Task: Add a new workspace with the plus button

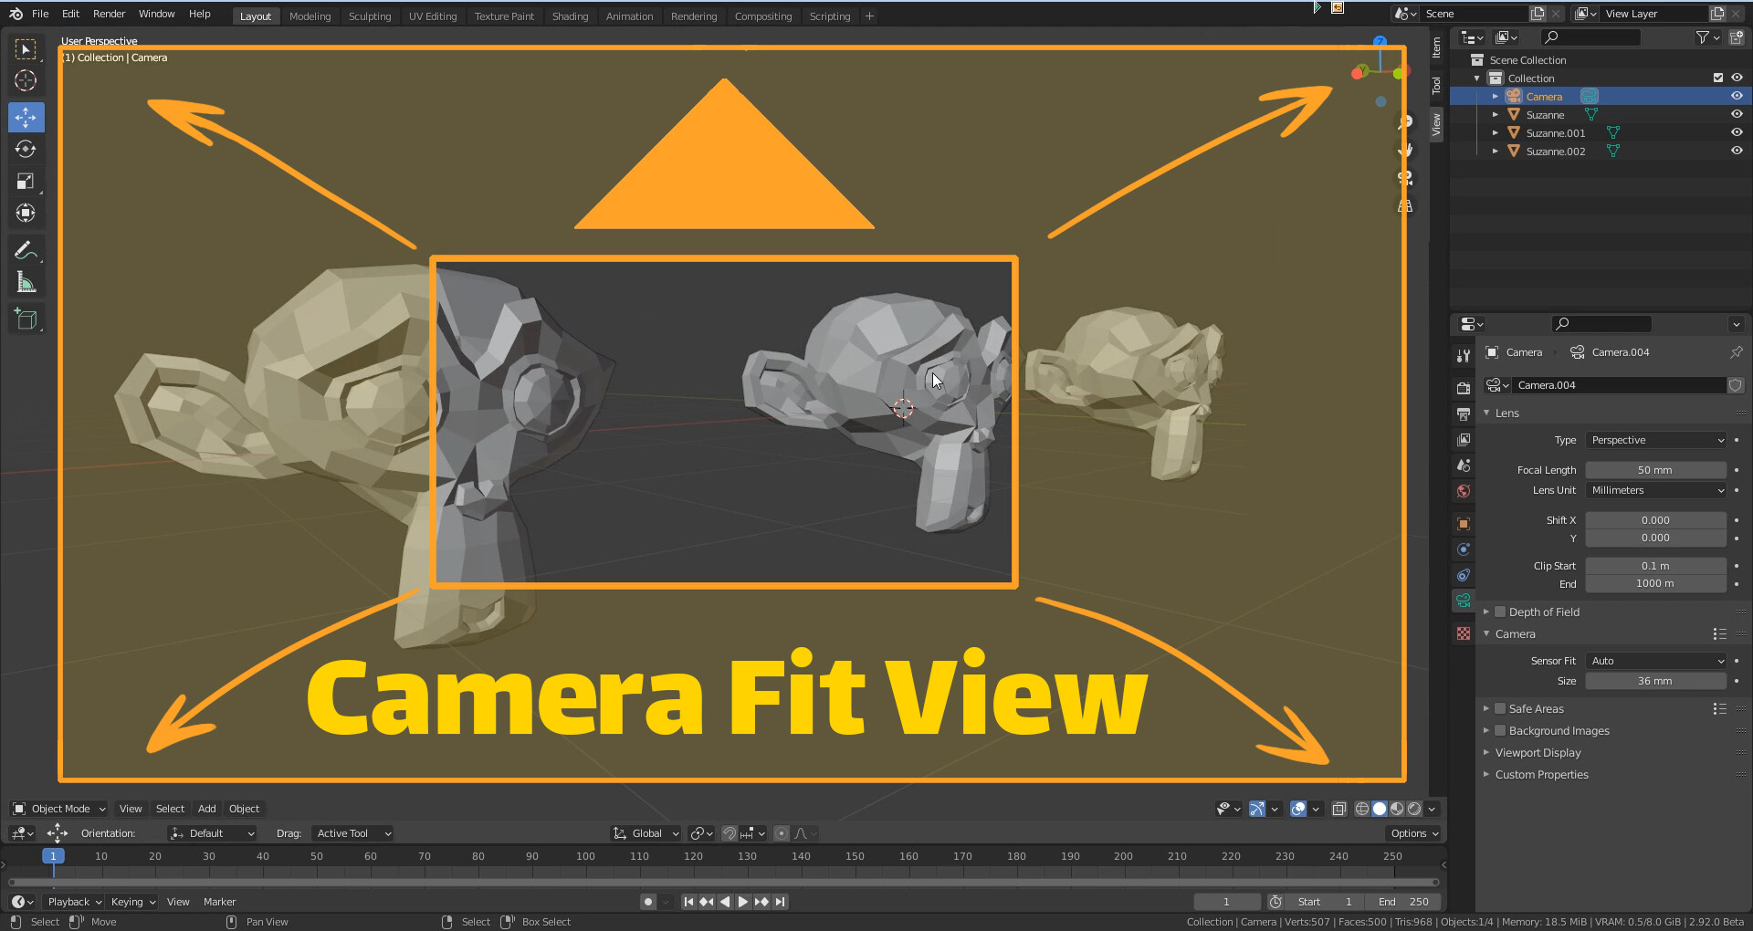Action: (869, 16)
